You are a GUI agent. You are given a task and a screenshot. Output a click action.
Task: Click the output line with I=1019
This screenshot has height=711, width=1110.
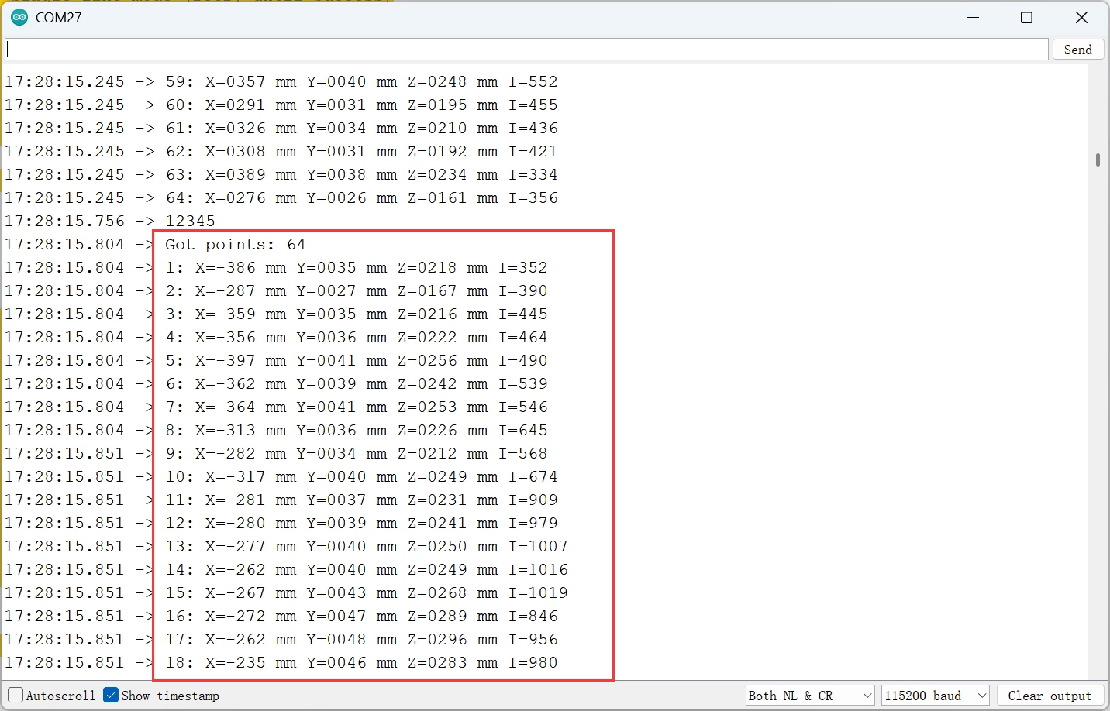[x=366, y=593]
